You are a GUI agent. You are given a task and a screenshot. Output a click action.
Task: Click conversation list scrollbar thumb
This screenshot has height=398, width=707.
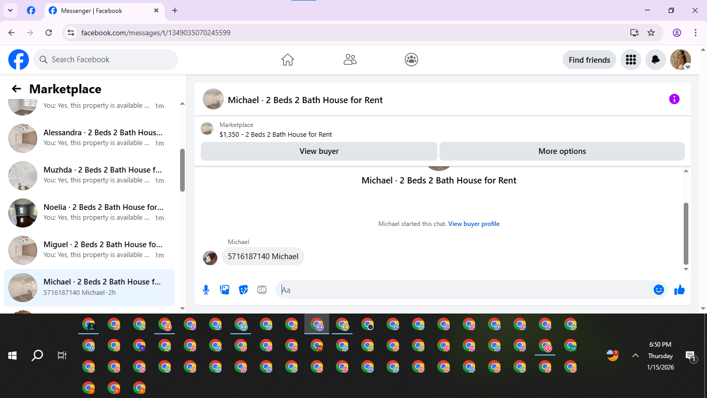[182, 170]
